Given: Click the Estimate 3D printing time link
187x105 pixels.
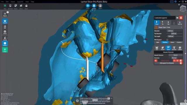Looking at the screenshot, I should [11, 102].
